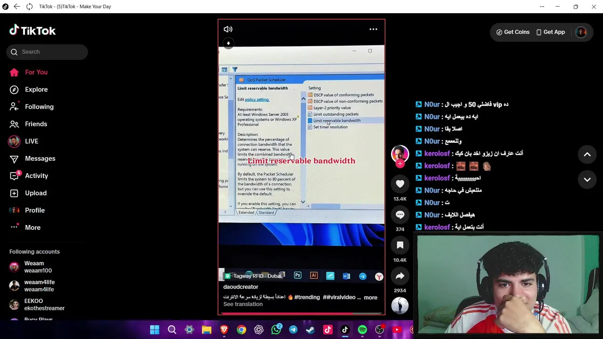Open the active black TikTok taskbar icon
The height and width of the screenshot is (339, 603).
pos(345,330)
